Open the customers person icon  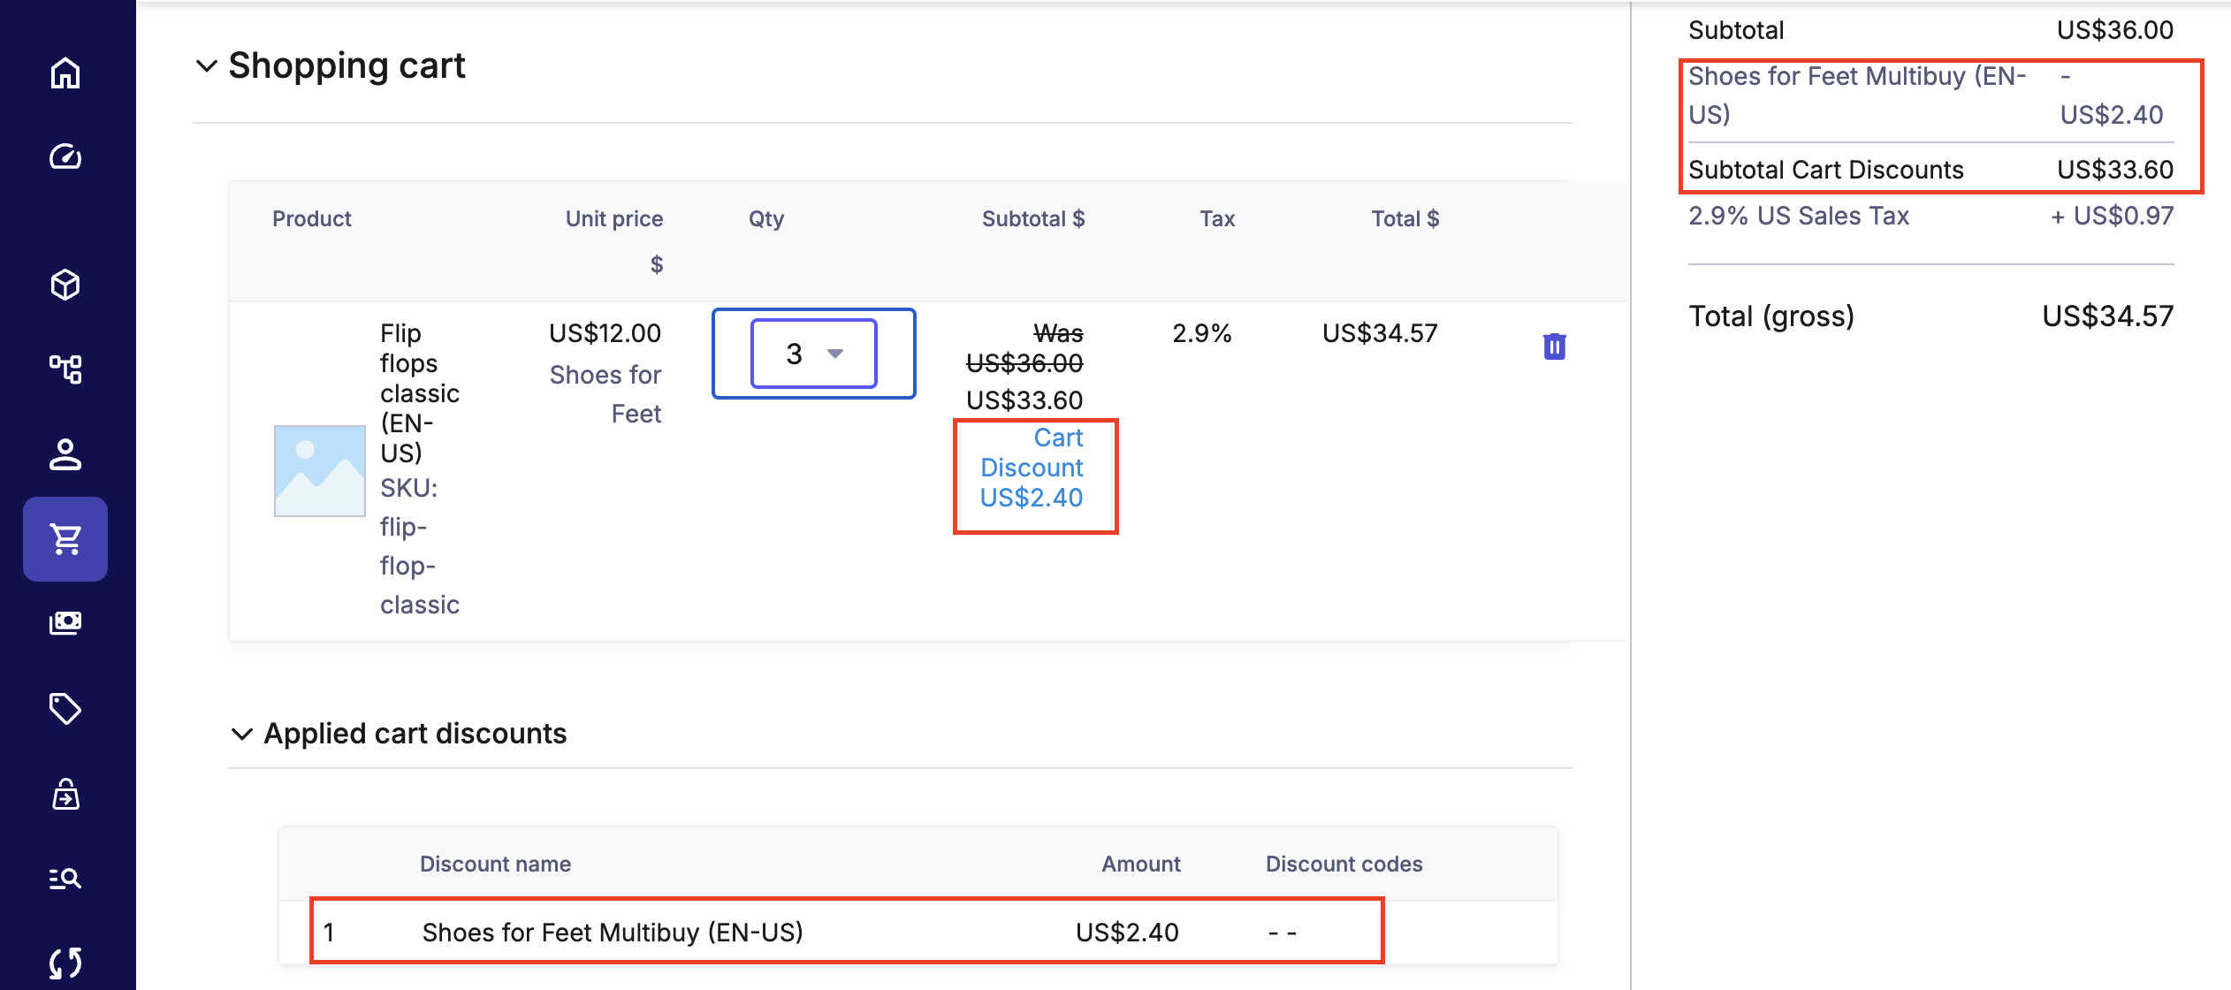65,454
